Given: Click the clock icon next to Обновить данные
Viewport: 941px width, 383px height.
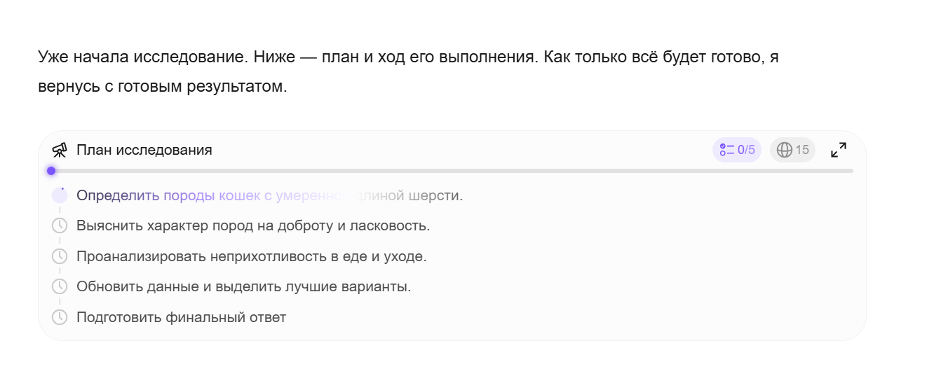Looking at the screenshot, I should (x=60, y=286).
